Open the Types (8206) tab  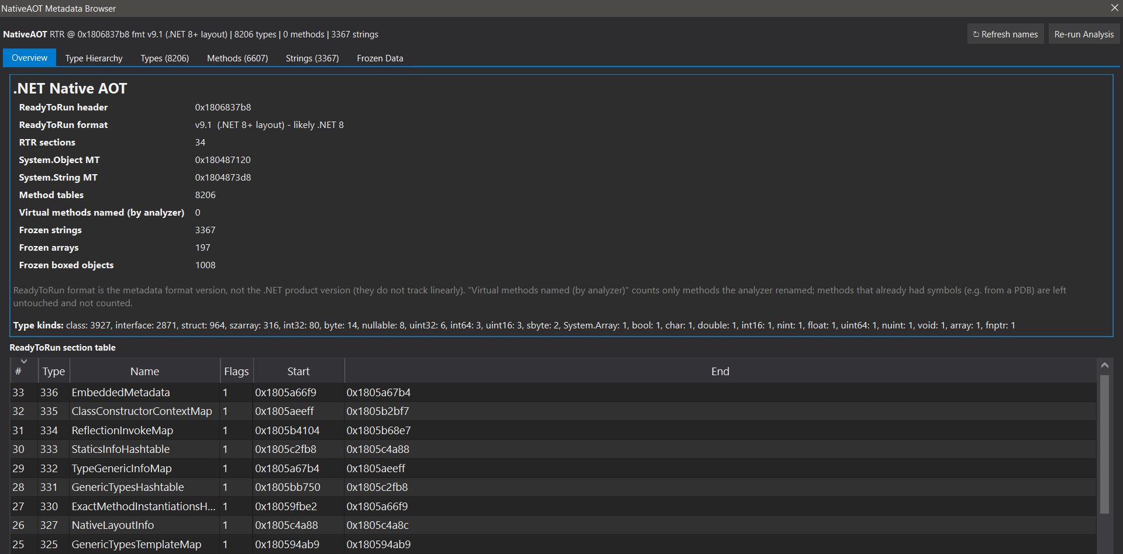click(164, 58)
